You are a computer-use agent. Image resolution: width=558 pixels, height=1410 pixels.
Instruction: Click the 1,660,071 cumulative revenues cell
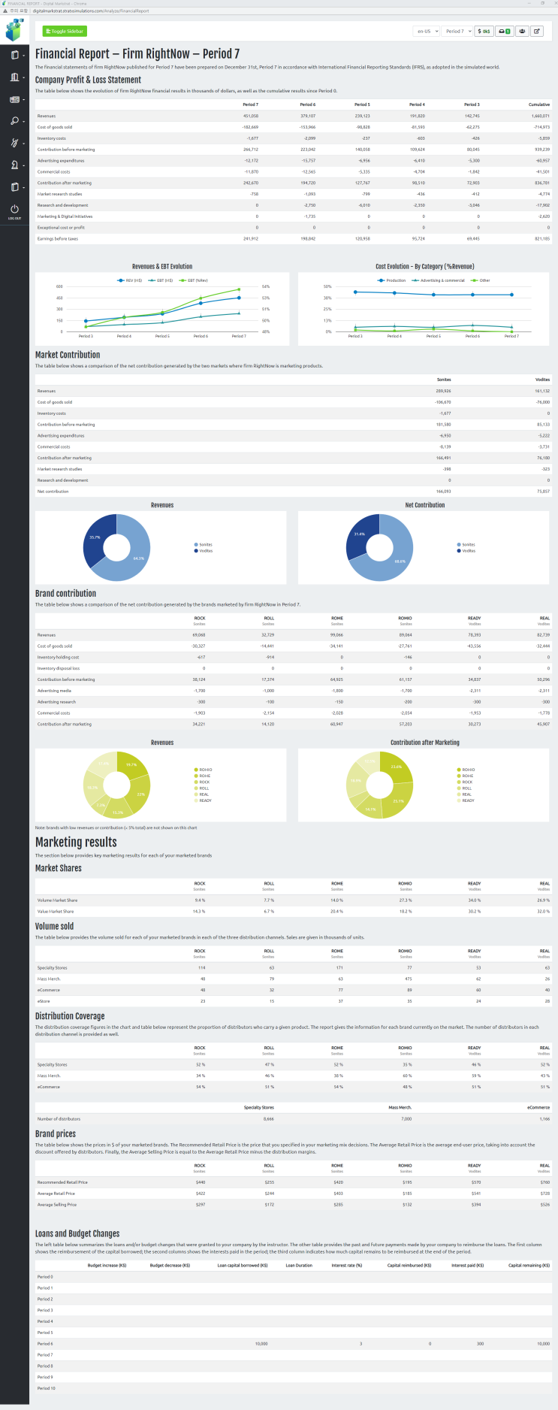541,116
